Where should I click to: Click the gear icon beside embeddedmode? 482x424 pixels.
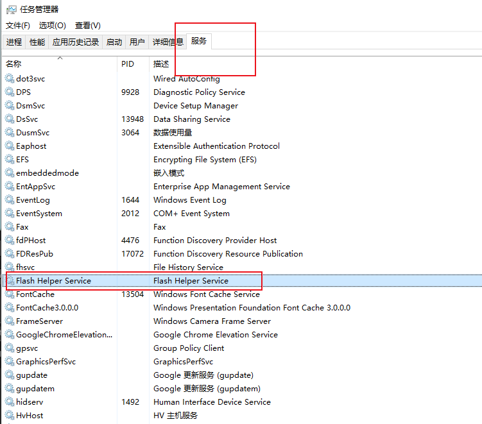pos(10,173)
